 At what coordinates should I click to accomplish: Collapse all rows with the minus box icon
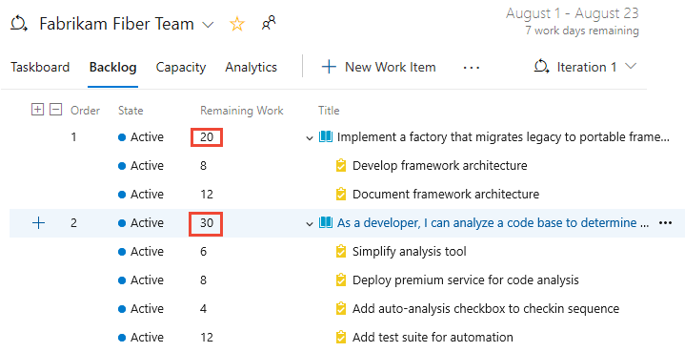pyautogui.click(x=56, y=110)
